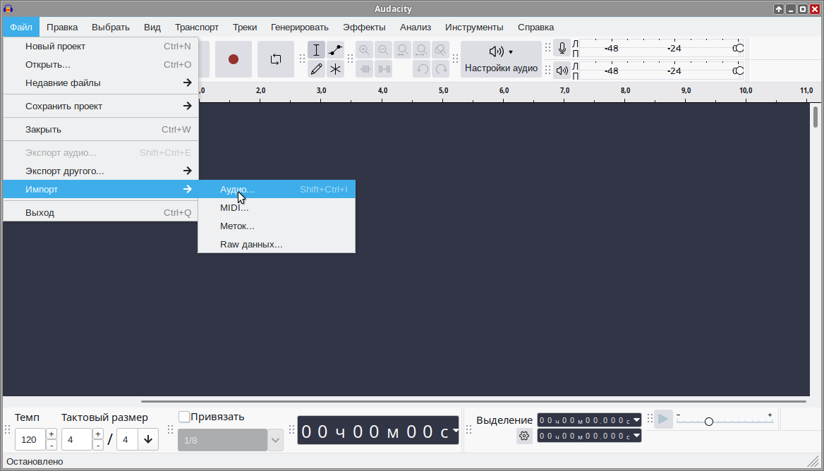
Task: Click Fit Project to Width zoom icon
Action: point(421,50)
